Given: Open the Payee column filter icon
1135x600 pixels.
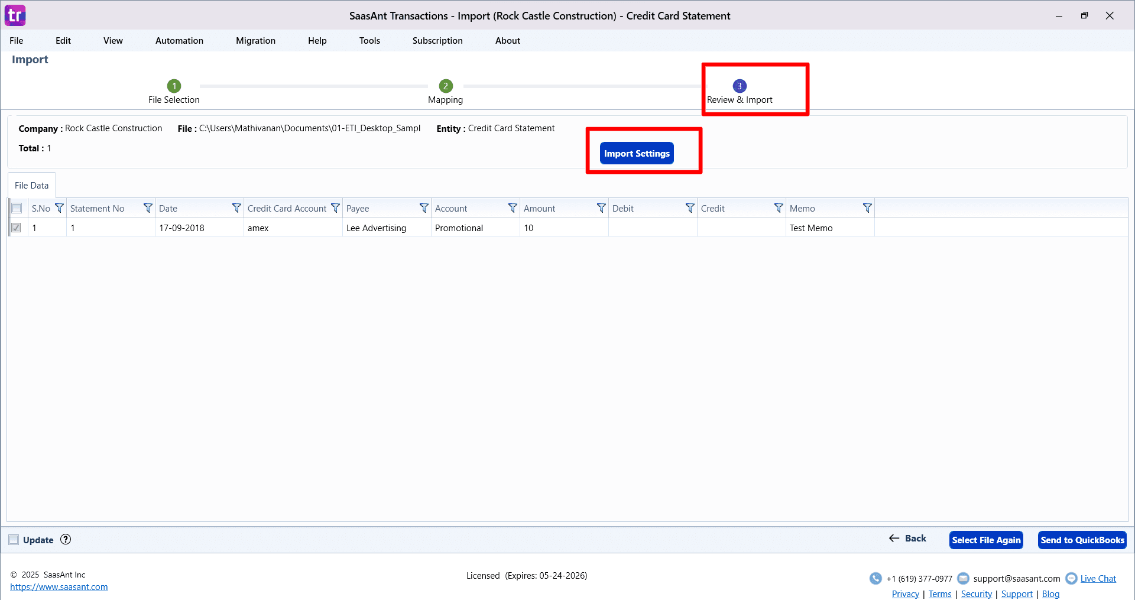Looking at the screenshot, I should (424, 208).
